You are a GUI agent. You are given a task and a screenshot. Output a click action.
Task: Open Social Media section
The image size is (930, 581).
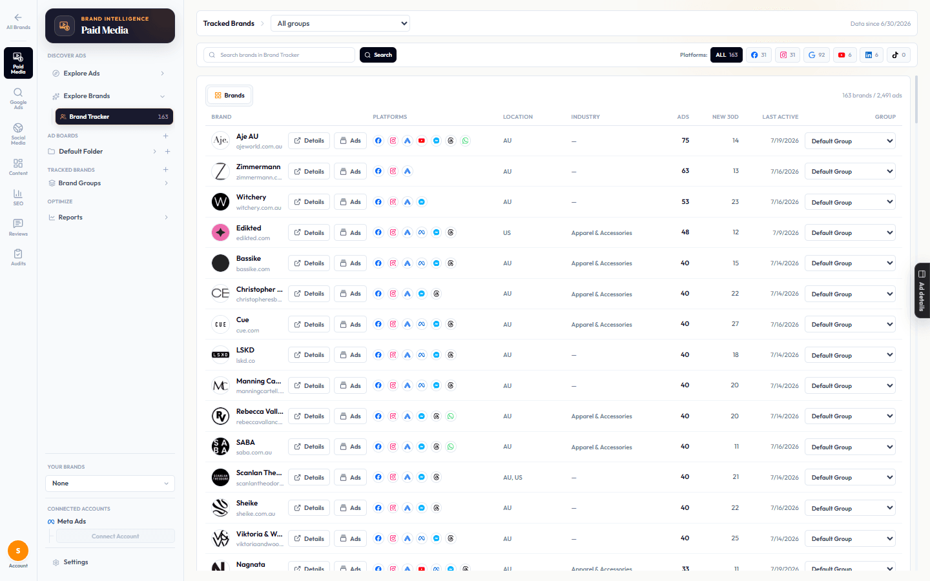tap(18, 134)
